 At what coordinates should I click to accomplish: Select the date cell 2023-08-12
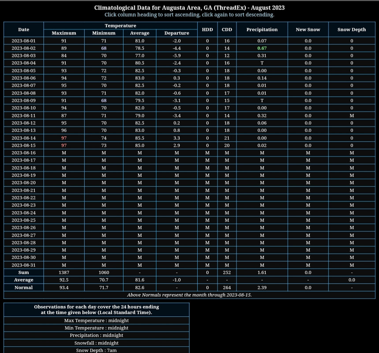pos(23,123)
